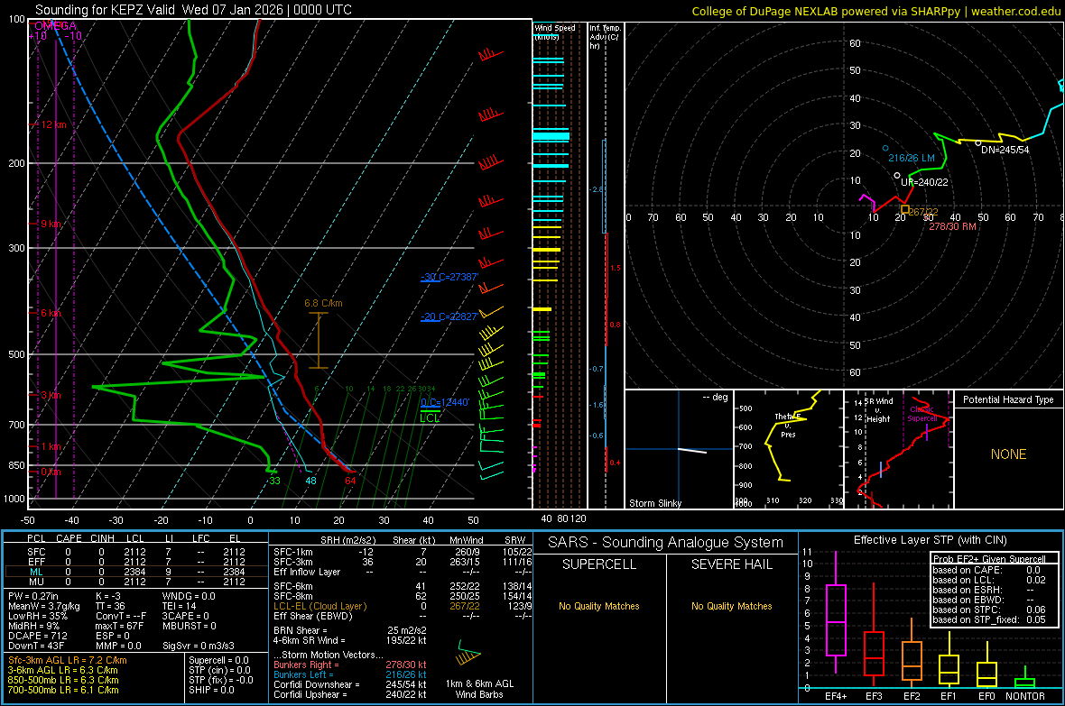Viewport: 1065px width, 706px height.
Task: Click "Corfidi Downshear = 245/54 kt" line
Action: (350, 685)
